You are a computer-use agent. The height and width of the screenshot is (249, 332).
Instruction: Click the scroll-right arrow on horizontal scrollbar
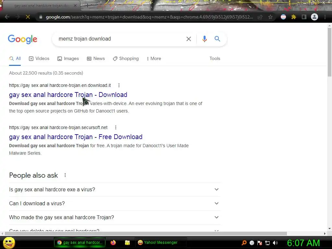(325, 233)
